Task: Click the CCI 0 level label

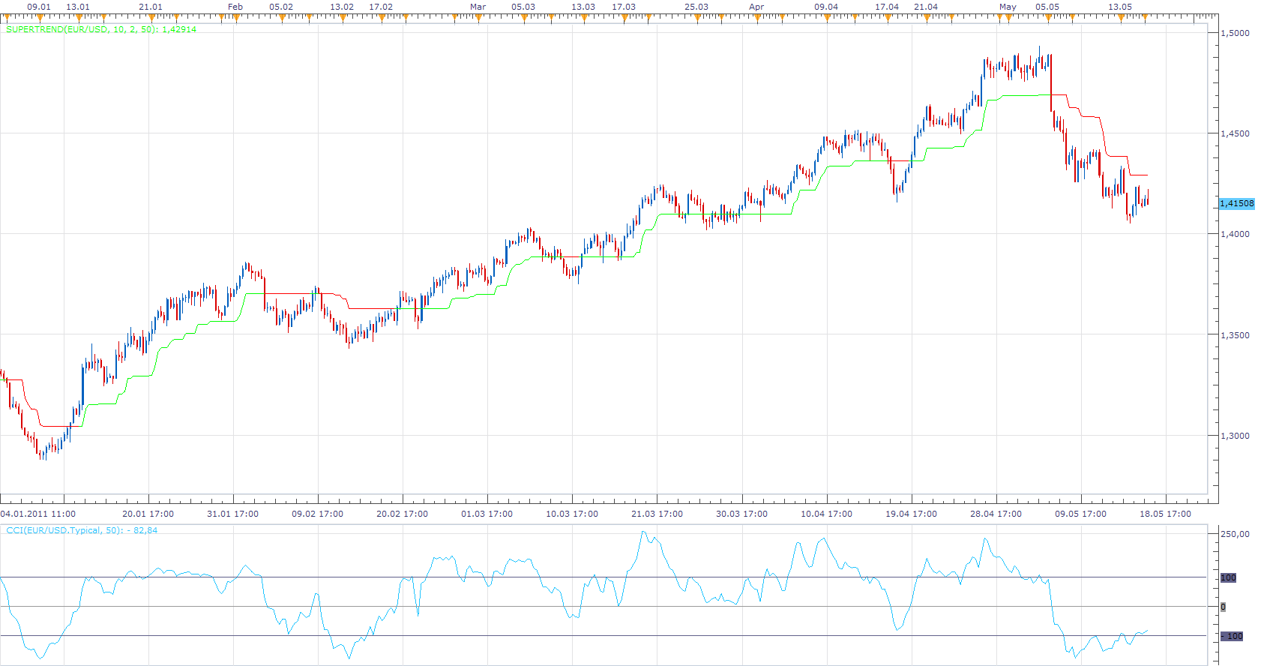Action: [1224, 607]
